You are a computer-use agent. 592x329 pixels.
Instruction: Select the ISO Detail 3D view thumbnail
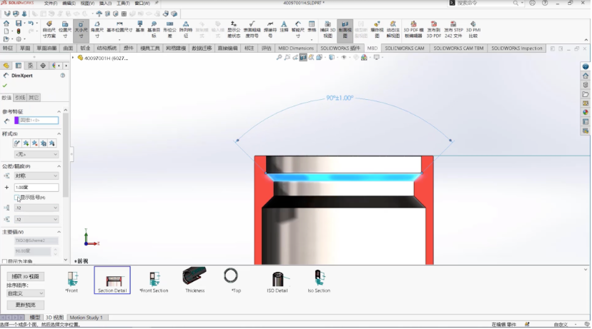click(277, 282)
